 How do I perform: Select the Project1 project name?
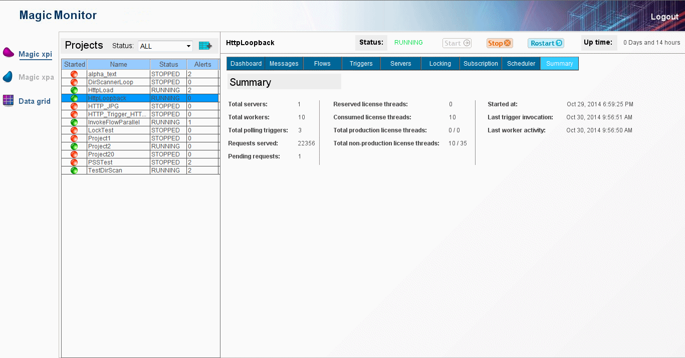[x=99, y=138]
